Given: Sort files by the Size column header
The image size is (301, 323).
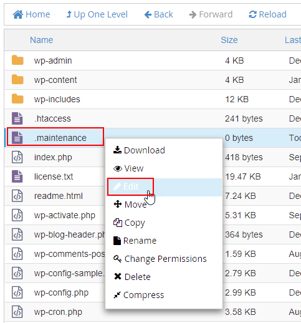Looking at the screenshot, I should tap(229, 40).
